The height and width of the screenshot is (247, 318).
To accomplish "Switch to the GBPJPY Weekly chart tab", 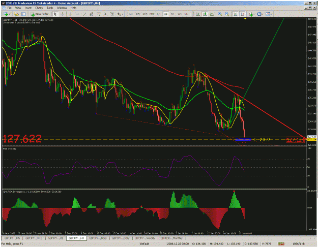I will tap(145, 238).
